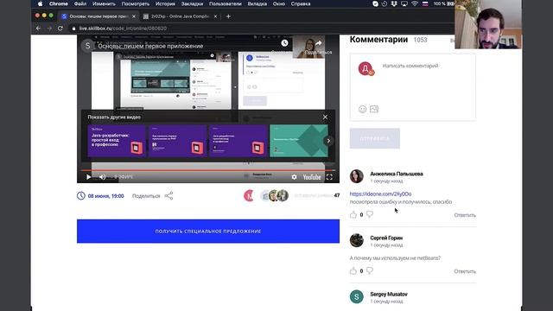Mute the video volume speaker icon
Image resolution: width=553 pixels, height=311 pixels.
click(x=102, y=177)
